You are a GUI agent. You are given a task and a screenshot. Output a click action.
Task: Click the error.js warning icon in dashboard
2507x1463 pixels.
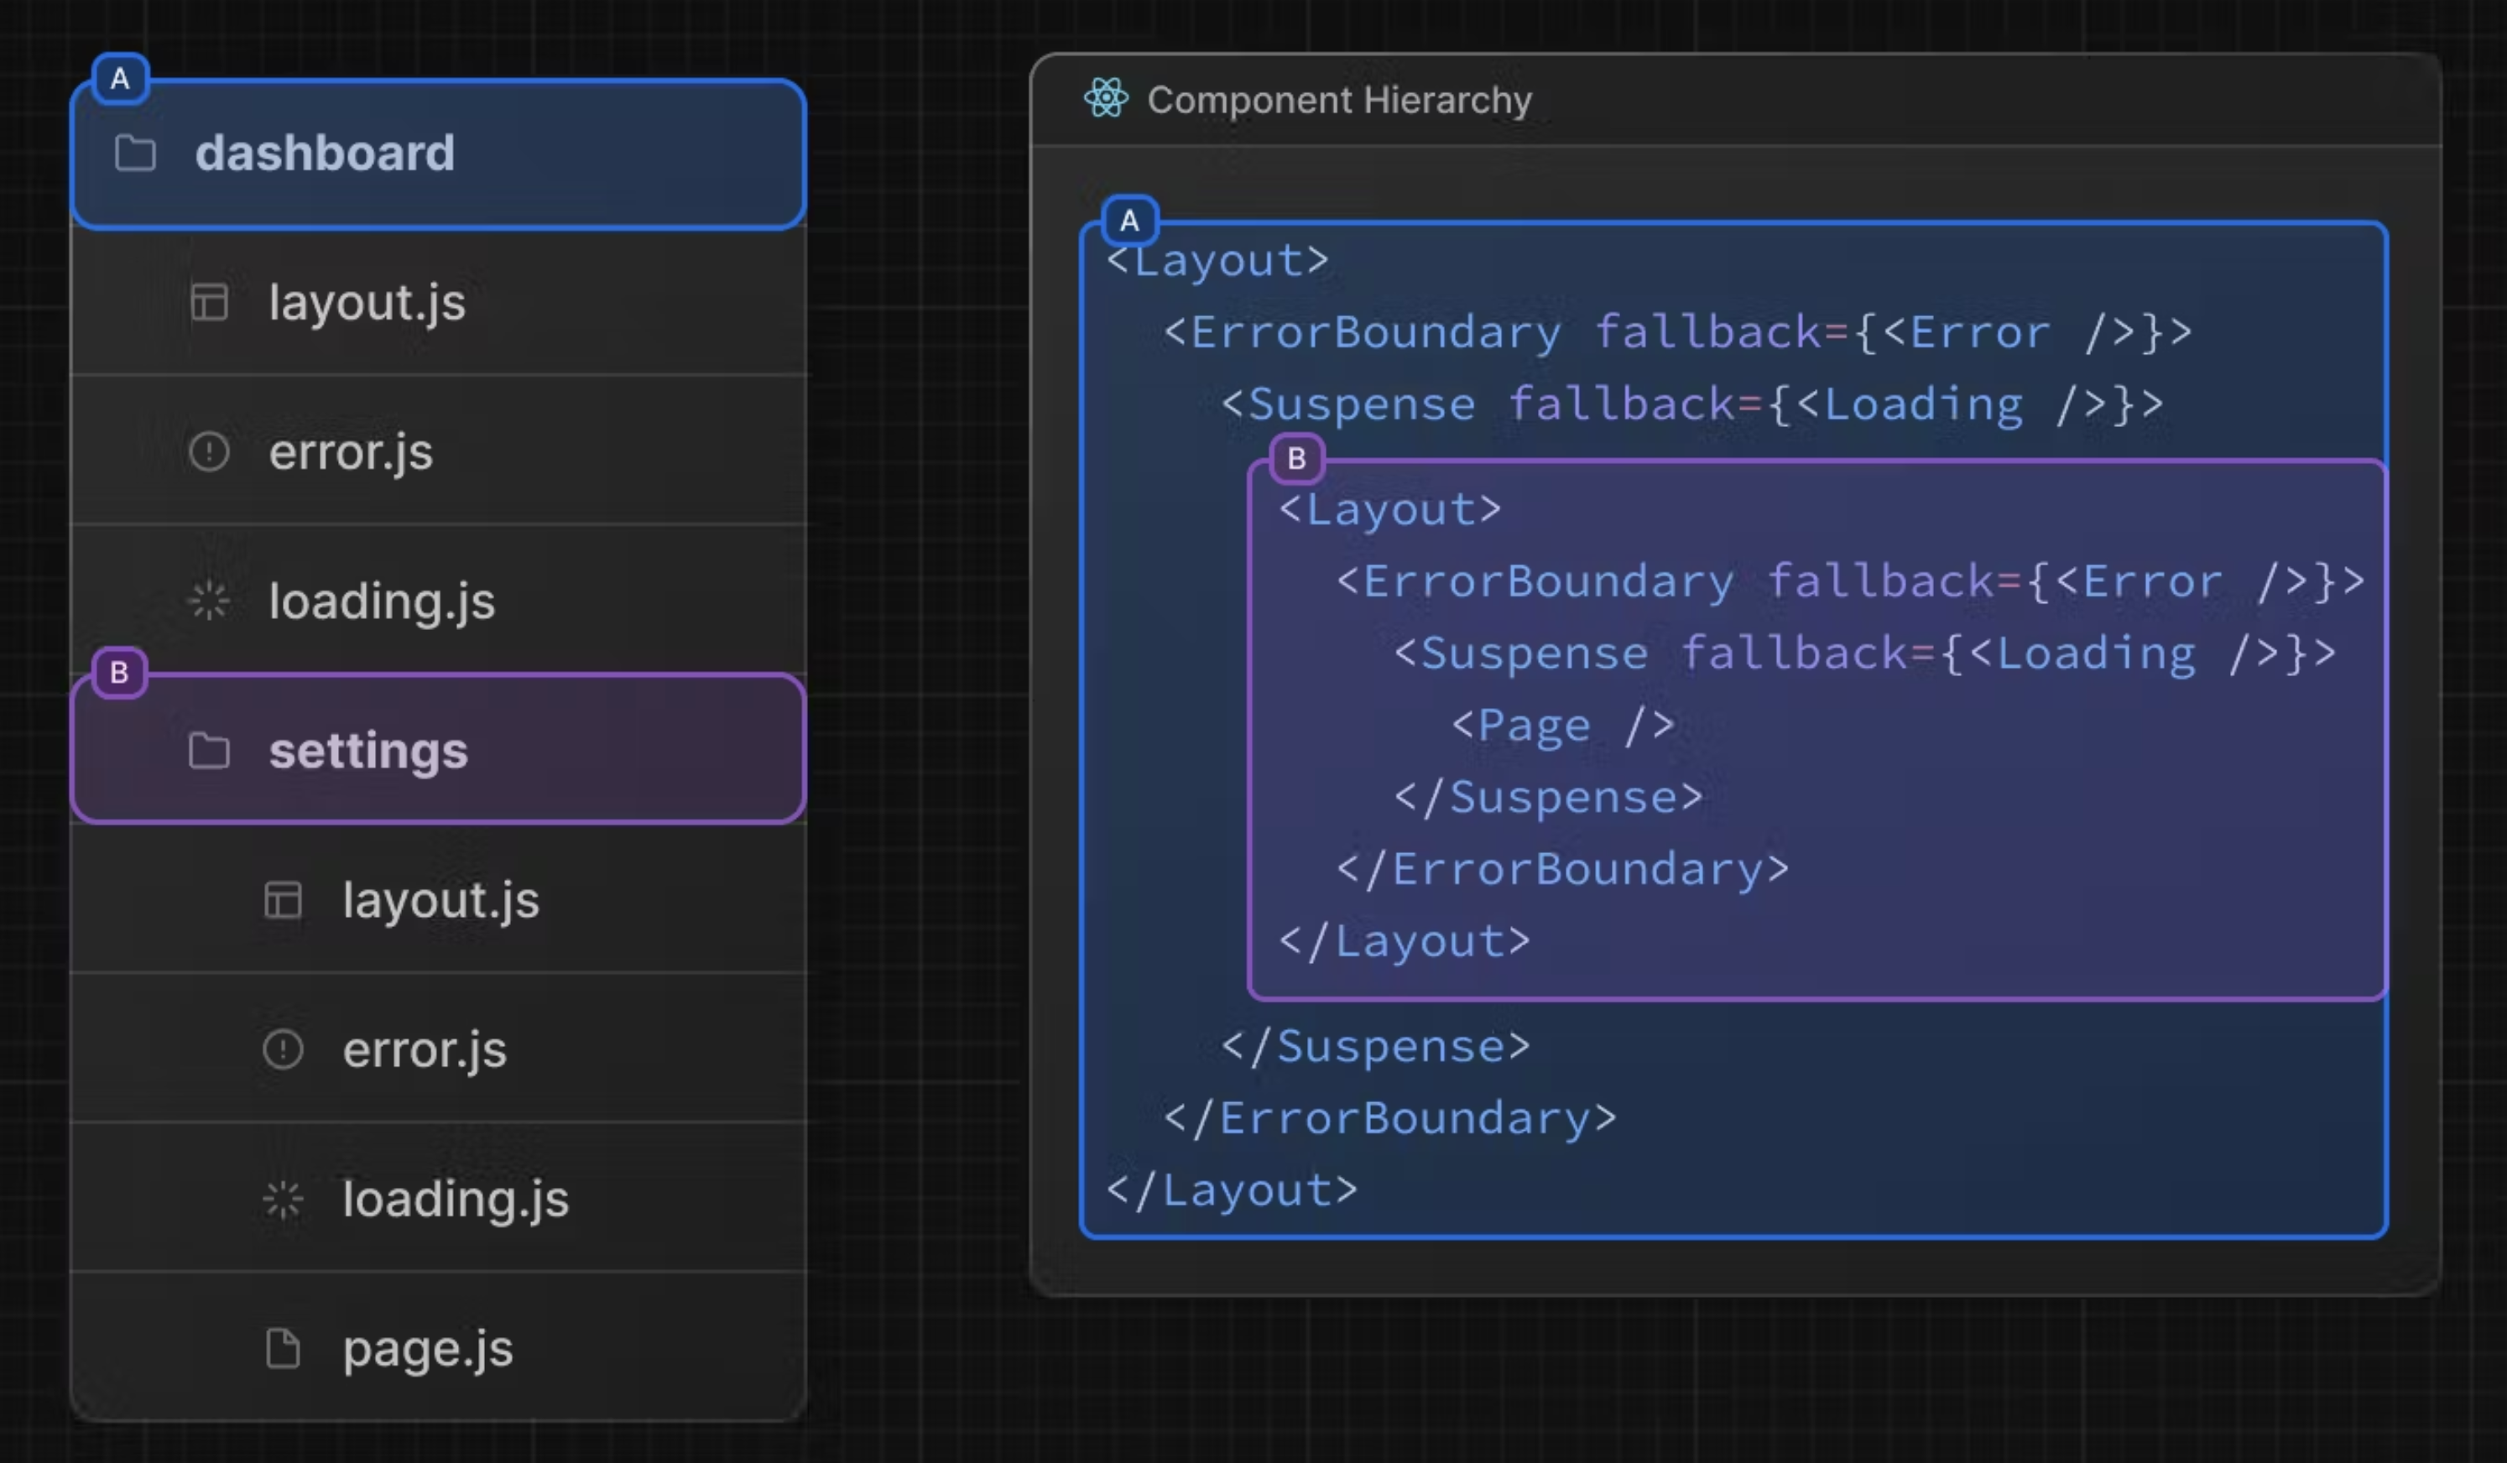209,450
